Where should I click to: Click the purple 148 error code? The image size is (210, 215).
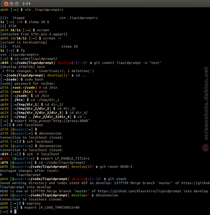coord(20,22)
